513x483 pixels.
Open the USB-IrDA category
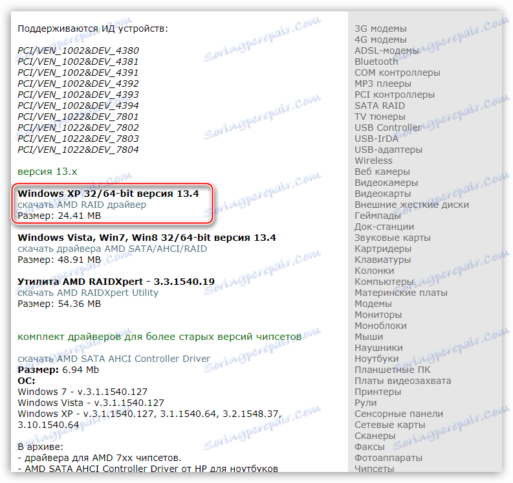(x=377, y=139)
